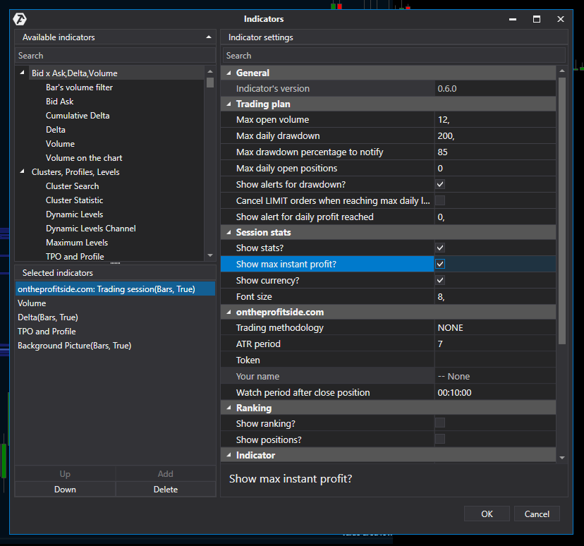Edit the ATR period value
The width and height of the screenshot is (584, 546).
coord(495,344)
